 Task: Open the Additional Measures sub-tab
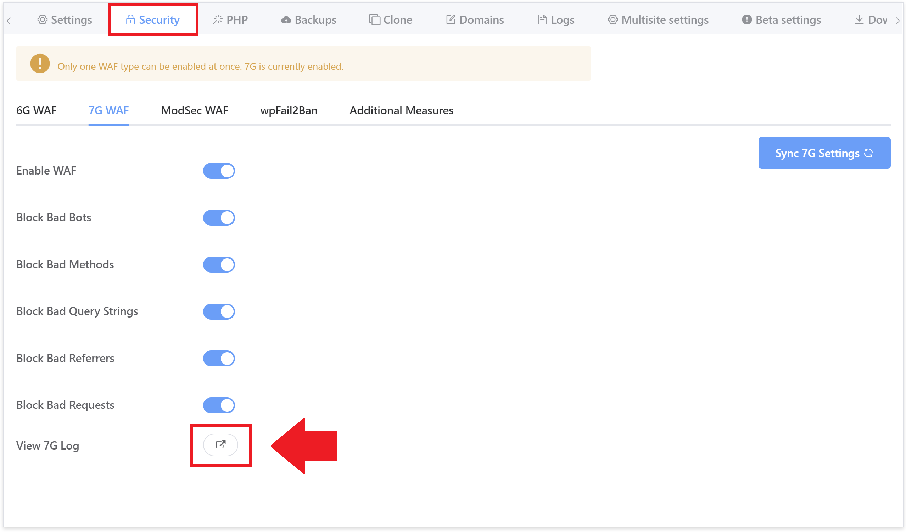pyautogui.click(x=402, y=110)
